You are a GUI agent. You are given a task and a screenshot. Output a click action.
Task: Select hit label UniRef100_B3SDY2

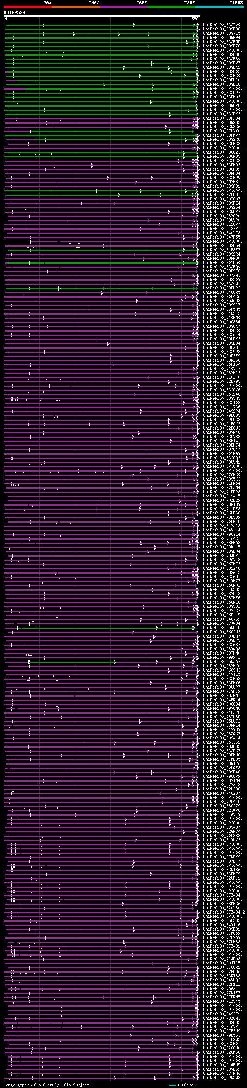coord(222,114)
